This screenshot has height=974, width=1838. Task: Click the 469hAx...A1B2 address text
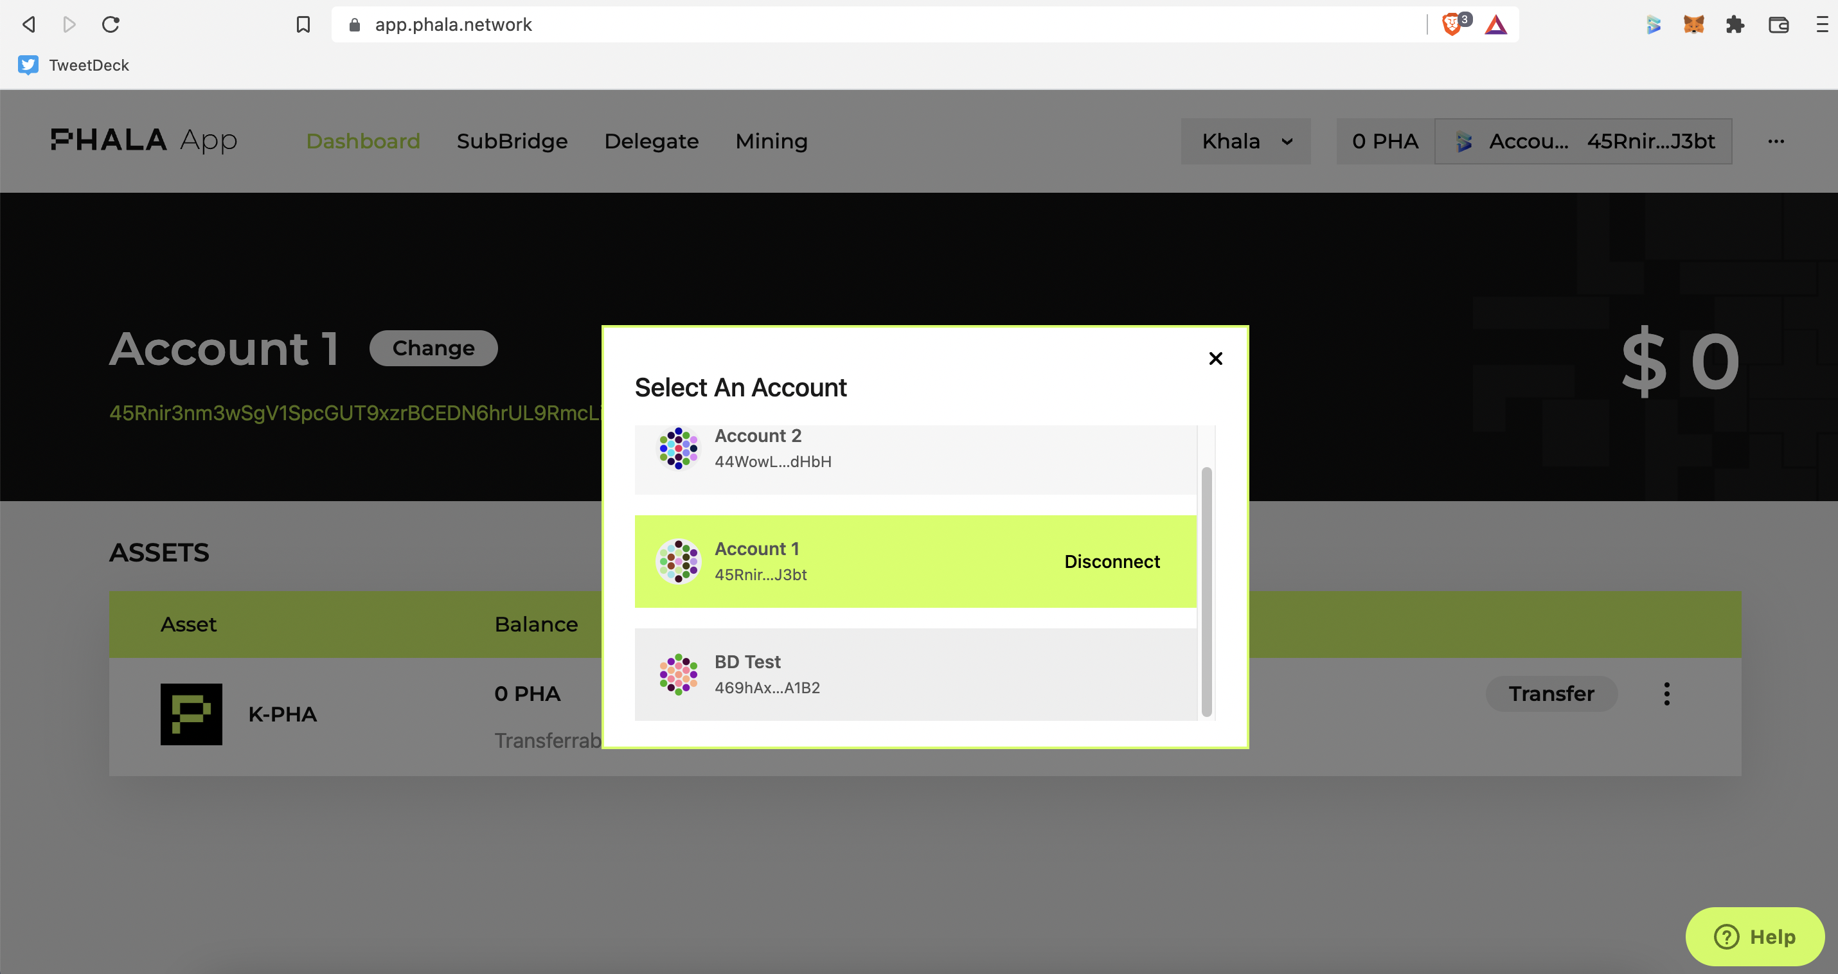point(767,688)
